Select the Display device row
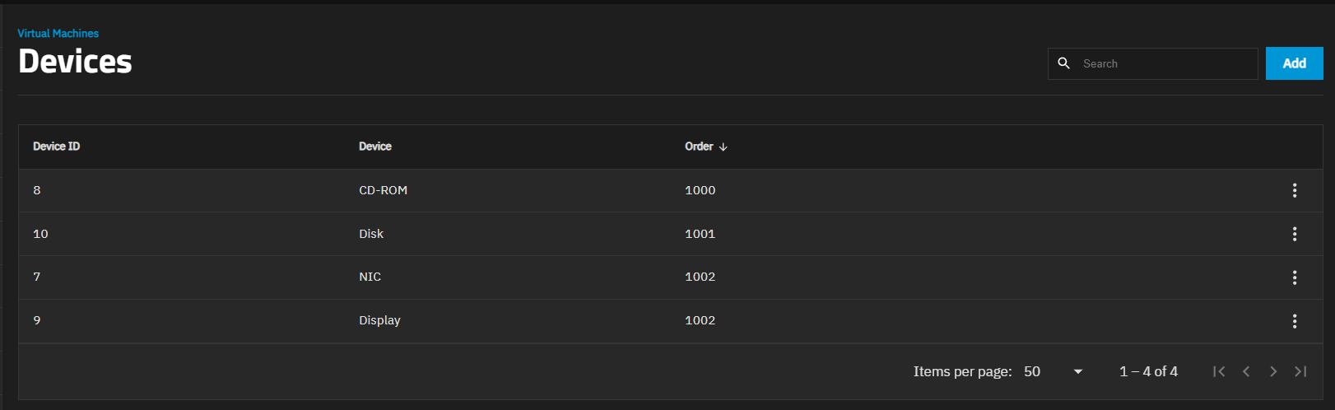The image size is (1335, 410). point(379,320)
